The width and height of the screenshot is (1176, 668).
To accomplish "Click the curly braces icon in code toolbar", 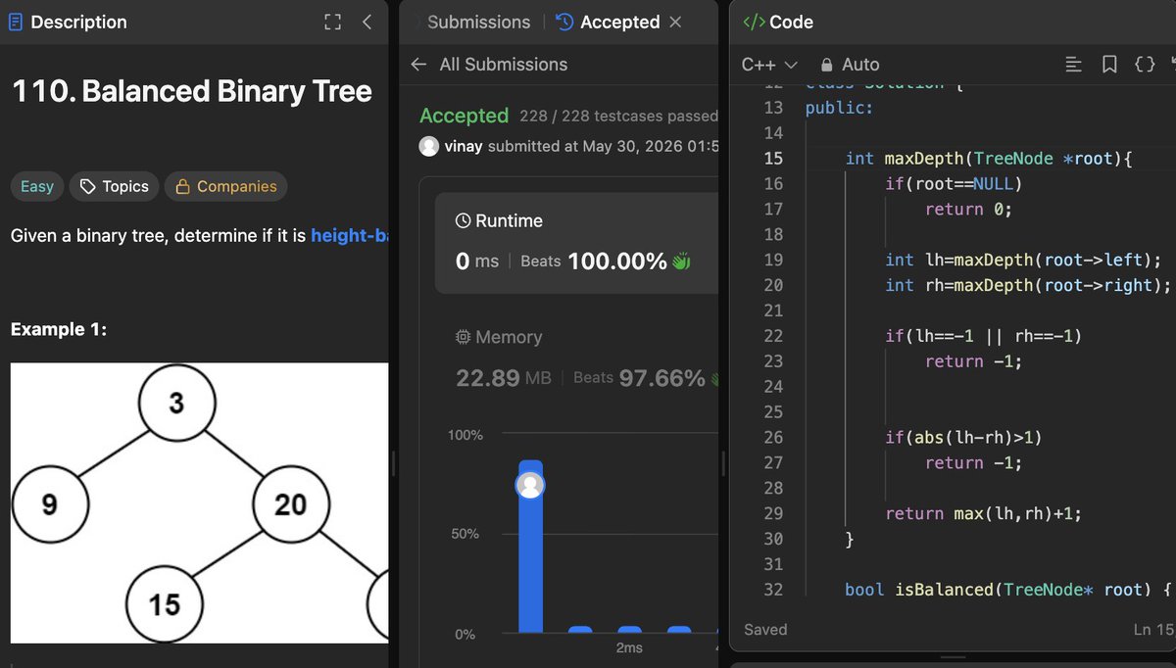I will coord(1145,64).
